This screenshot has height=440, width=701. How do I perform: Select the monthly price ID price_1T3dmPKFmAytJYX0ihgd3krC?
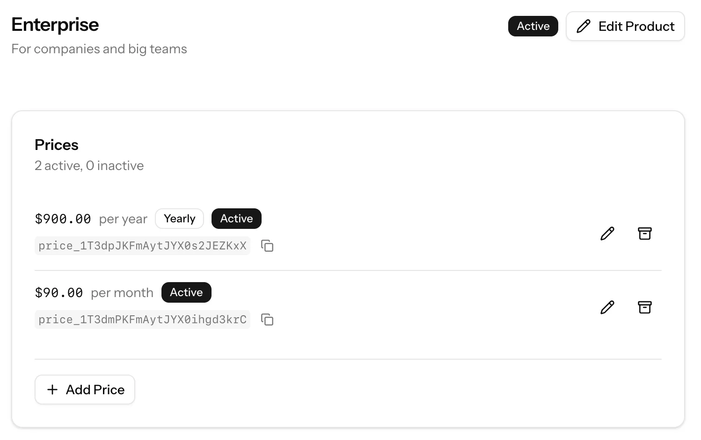tap(142, 320)
